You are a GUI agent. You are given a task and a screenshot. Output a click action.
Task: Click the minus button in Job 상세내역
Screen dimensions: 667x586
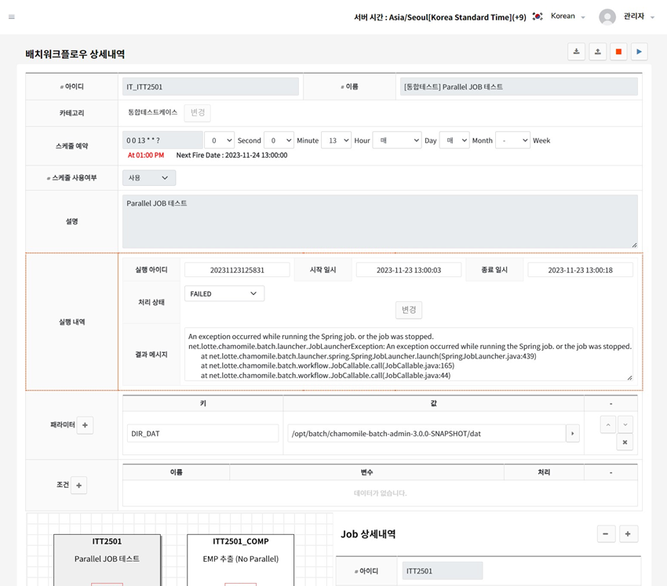pos(605,534)
